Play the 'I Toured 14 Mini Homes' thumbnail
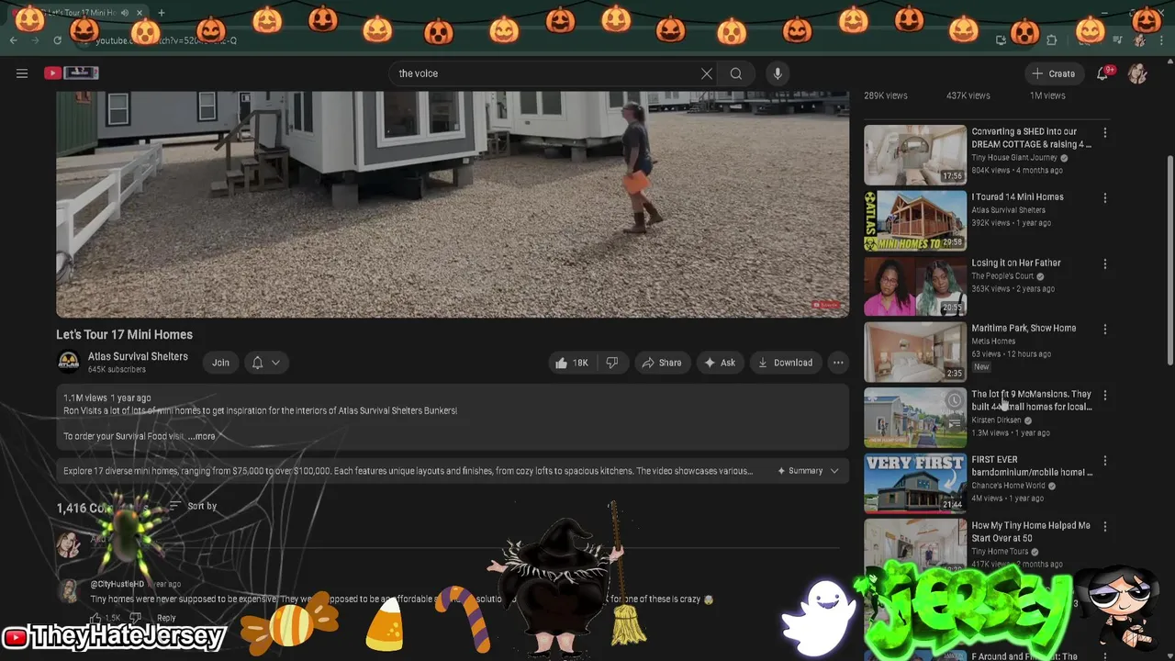 coord(915,220)
